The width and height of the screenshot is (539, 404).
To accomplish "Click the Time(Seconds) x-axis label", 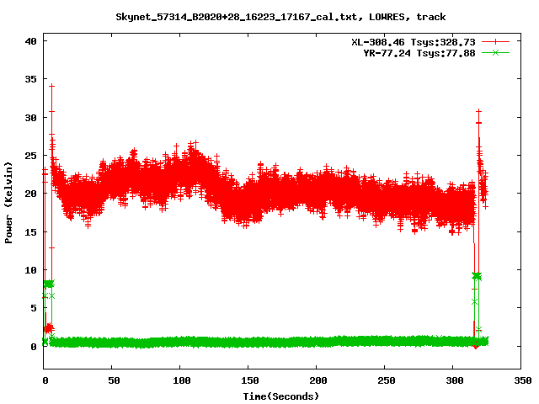I will click(x=280, y=396).
